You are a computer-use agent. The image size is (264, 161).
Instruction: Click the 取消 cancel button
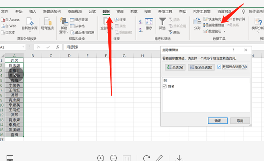(240, 121)
